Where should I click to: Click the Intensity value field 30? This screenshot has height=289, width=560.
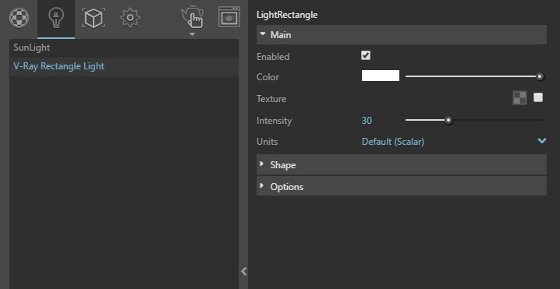367,121
